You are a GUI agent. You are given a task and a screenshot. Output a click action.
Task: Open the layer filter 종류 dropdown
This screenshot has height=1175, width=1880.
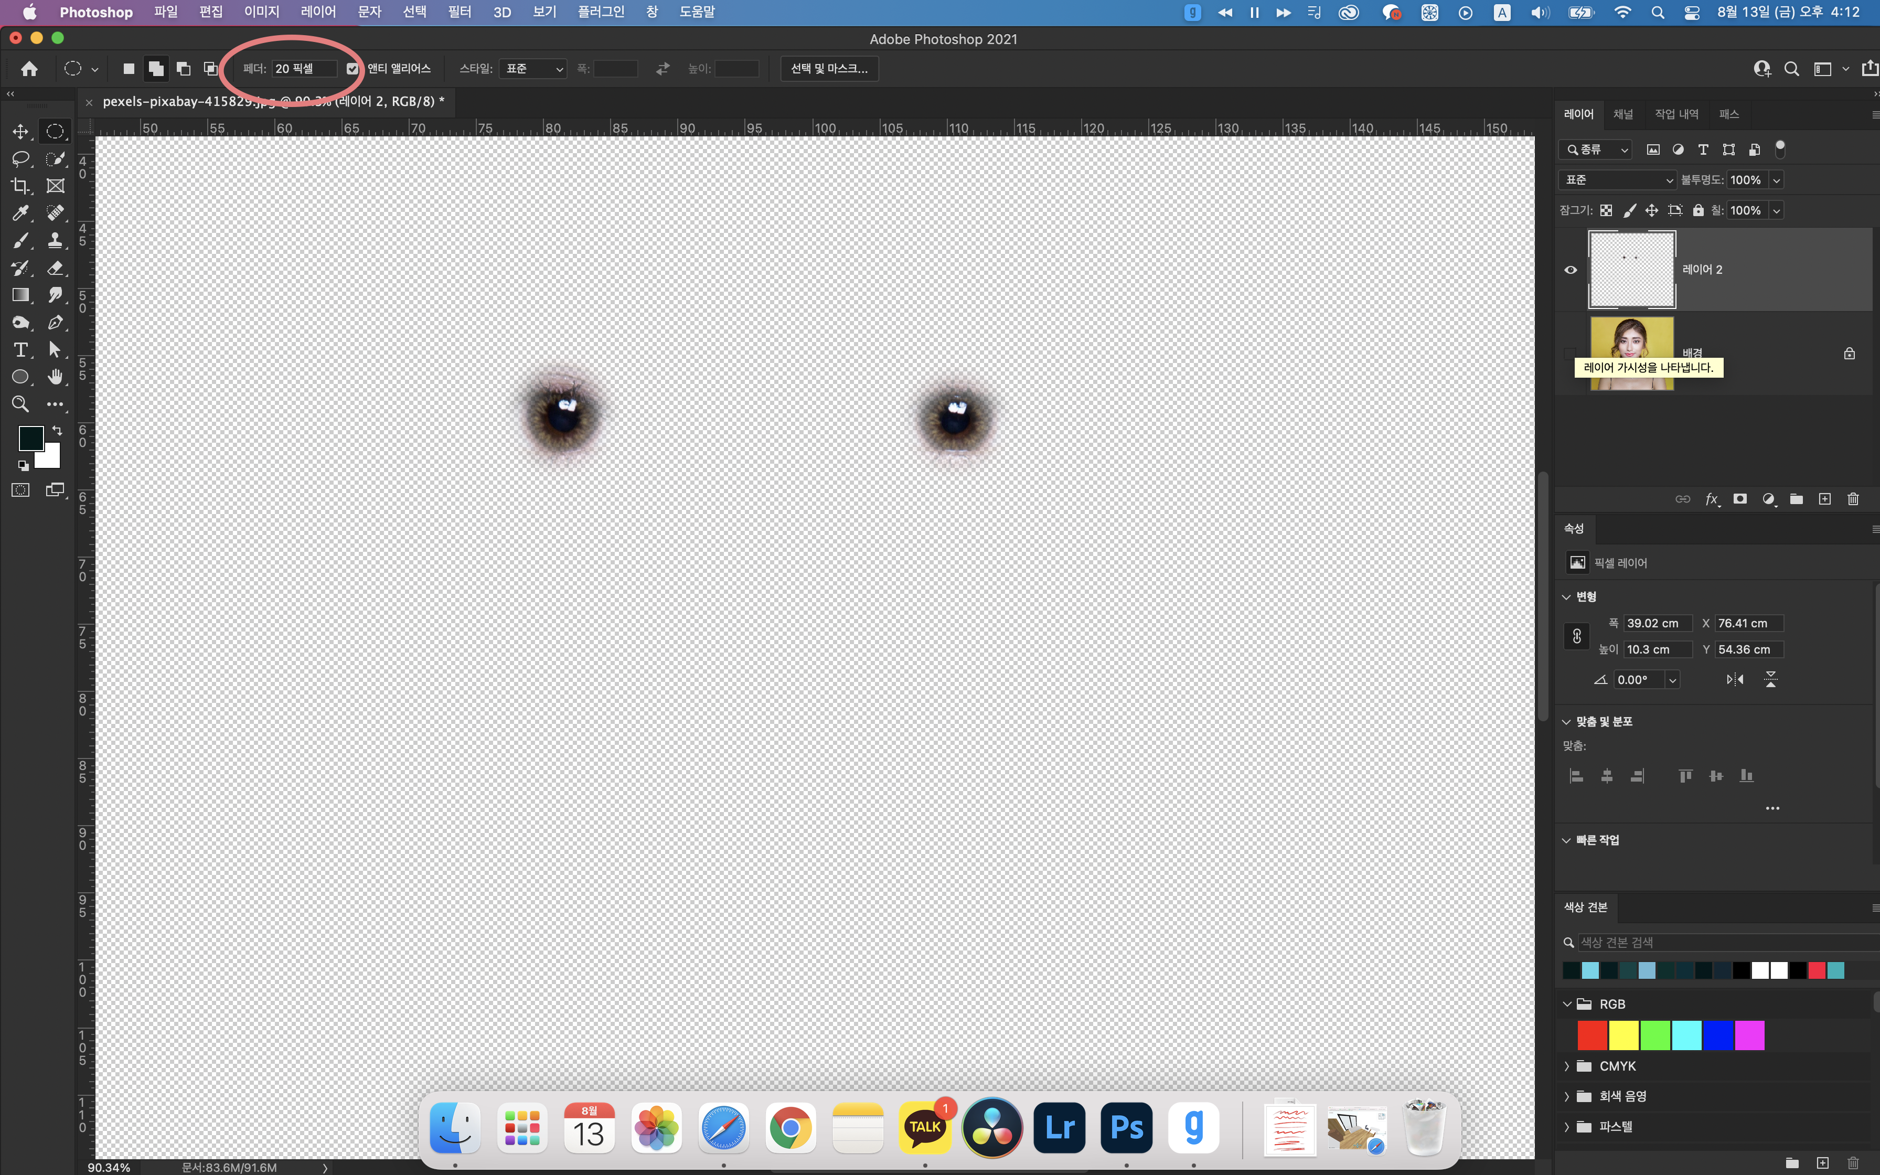(1596, 149)
